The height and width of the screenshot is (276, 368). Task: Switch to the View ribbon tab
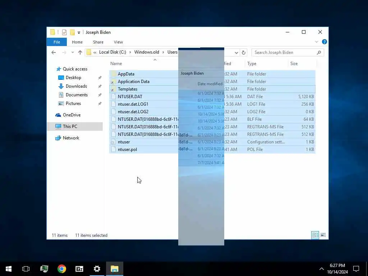118,42
